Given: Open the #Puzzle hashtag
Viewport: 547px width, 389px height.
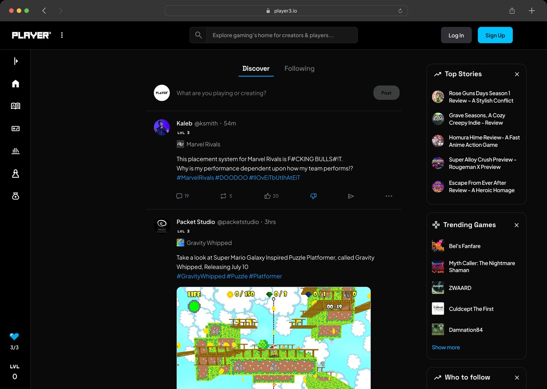Looking at the screenshot, I should click(237, 276).
